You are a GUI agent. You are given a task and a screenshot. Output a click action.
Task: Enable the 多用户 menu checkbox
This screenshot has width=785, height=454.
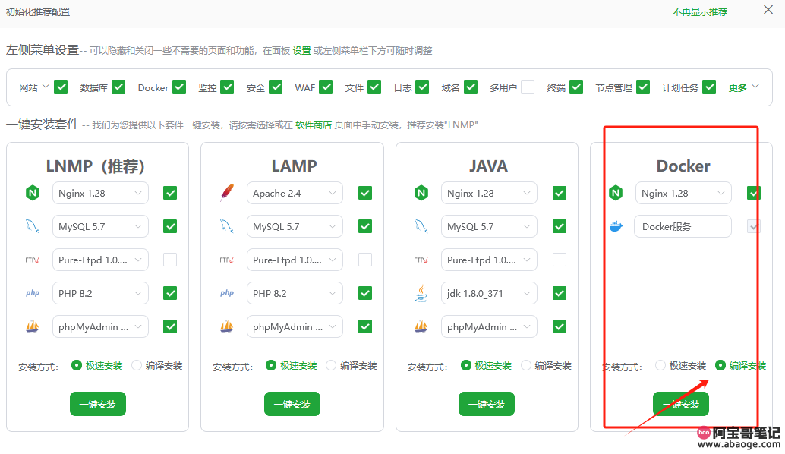coord(527,87)
